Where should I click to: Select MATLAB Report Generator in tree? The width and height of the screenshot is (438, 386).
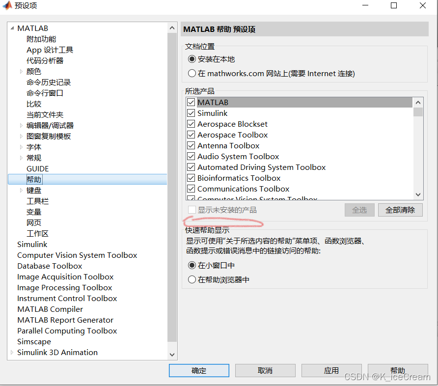click(x=65, y=320)
